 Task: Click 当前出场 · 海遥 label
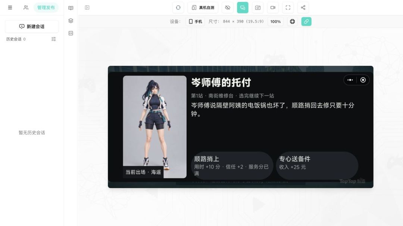click(x=143, y=172)
